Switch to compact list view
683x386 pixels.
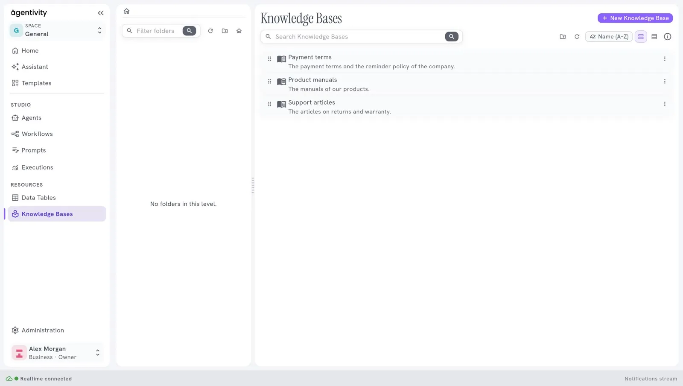pyautogui.click(x=654, y=37)
